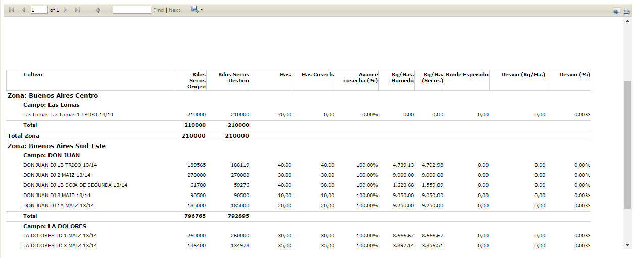Screen dimensions: 634x258
Task: Click the 792895 total destino value
Action: click(x=238, y=216)
